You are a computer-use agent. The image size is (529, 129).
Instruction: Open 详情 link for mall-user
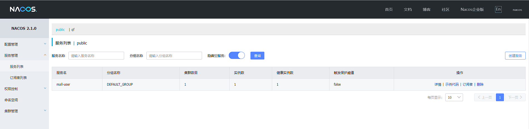[x=438, y=85]
